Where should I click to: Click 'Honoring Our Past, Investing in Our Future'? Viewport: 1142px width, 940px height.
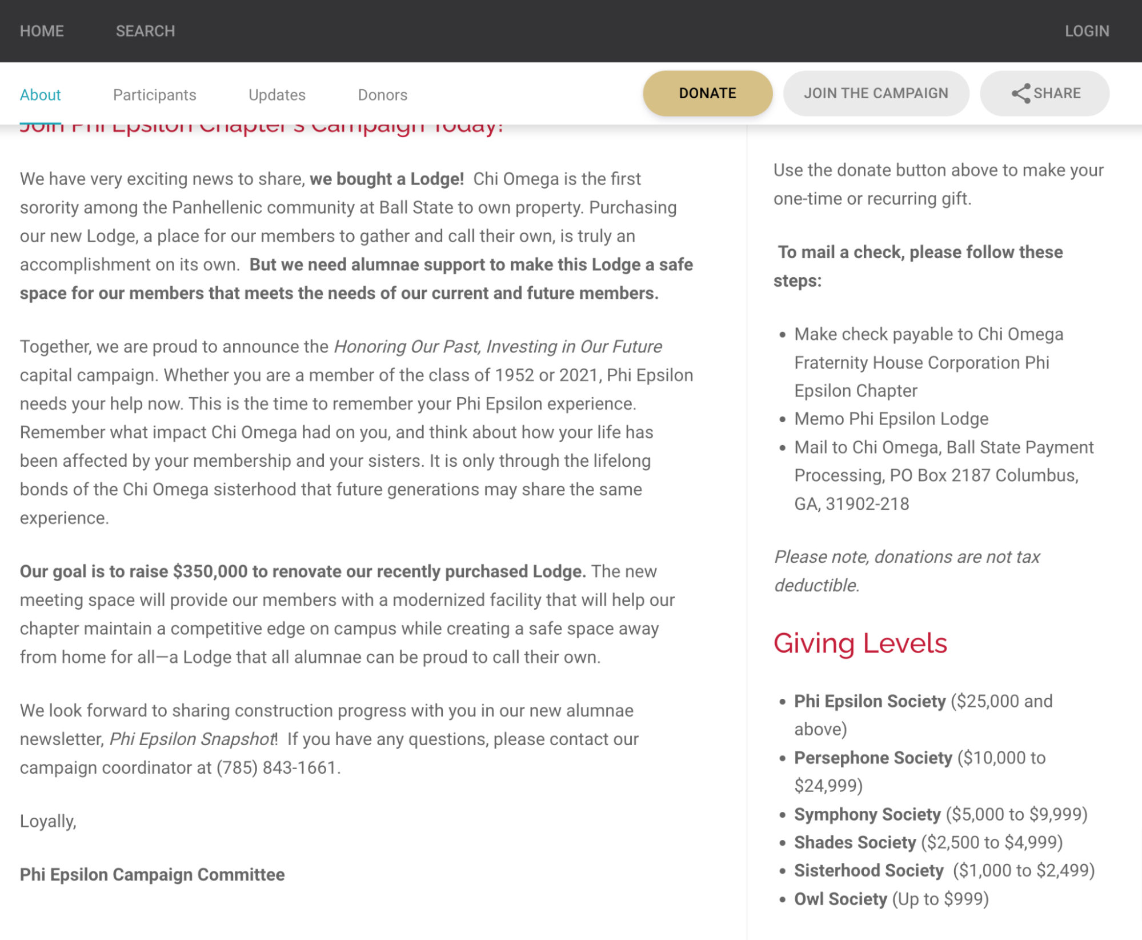click(x=498, y=346)
